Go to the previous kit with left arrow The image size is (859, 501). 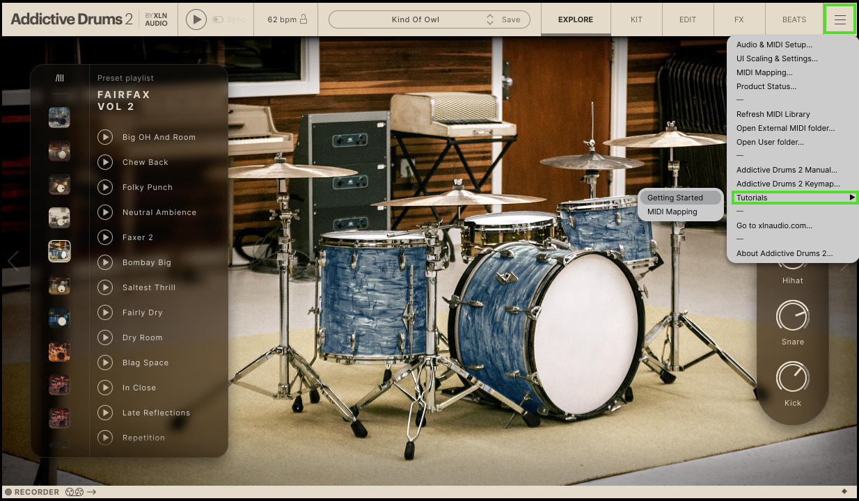click(x=12, y=262)
